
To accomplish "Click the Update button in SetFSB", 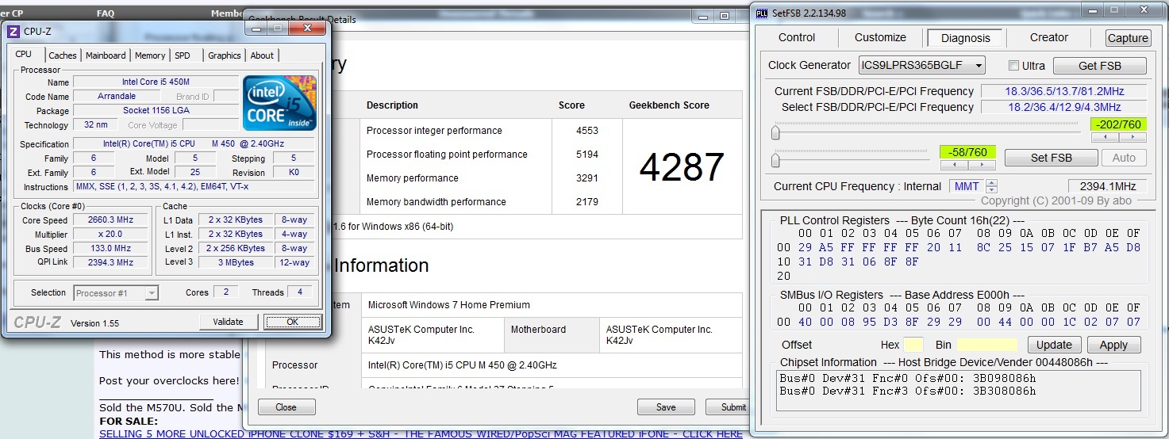I will click(x=1055, y=345).
